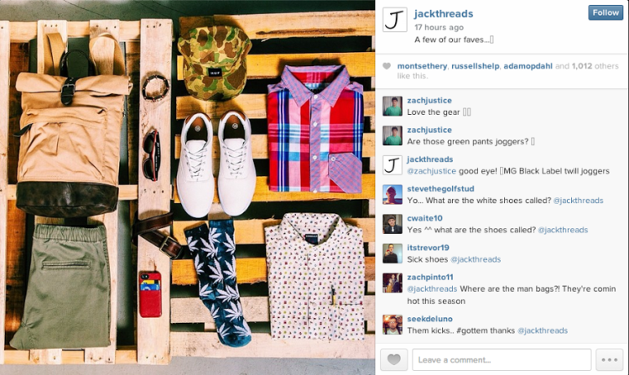
Task: Click the heart like button beside comment box
Action: (393, 359)
